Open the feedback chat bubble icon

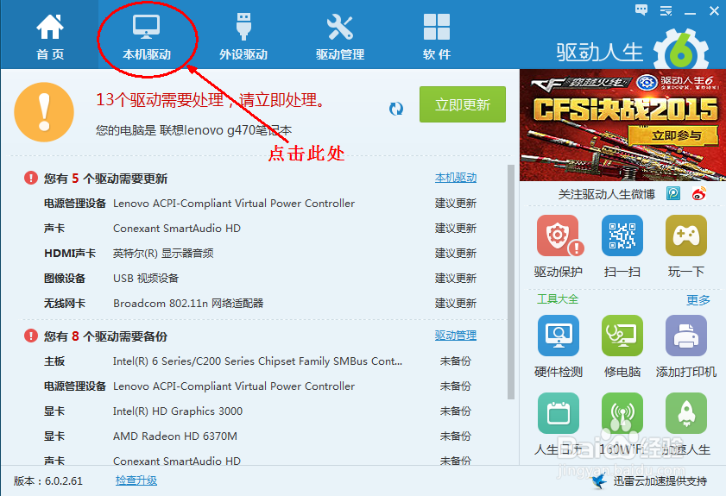[x=641, y=9]
